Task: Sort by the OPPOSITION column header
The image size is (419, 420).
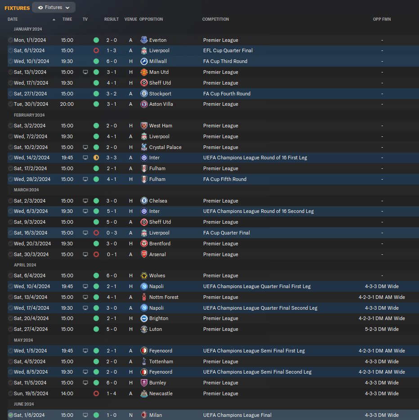Action: [x=151, y=19]
